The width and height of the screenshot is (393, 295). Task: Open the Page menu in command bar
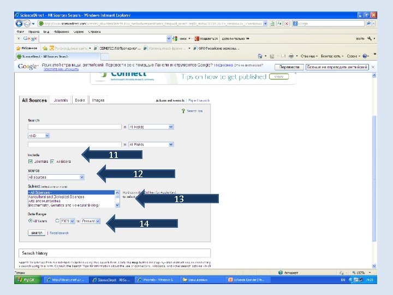pos(309,56)
